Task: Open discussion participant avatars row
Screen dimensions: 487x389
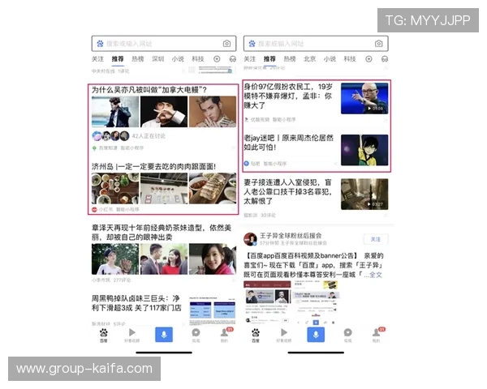Action: click(111, 136)
